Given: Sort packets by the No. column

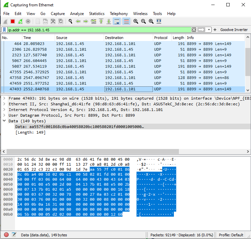Looking at the screenshot, I should (12, 38).
